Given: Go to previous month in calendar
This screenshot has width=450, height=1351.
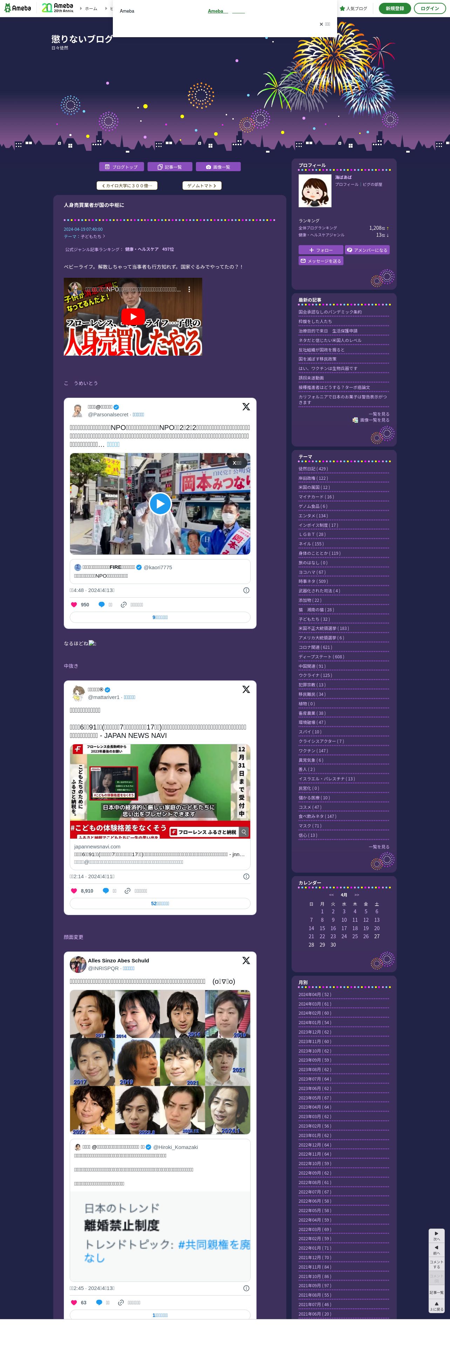Looking at the screenshot, I should pos(331,895).
